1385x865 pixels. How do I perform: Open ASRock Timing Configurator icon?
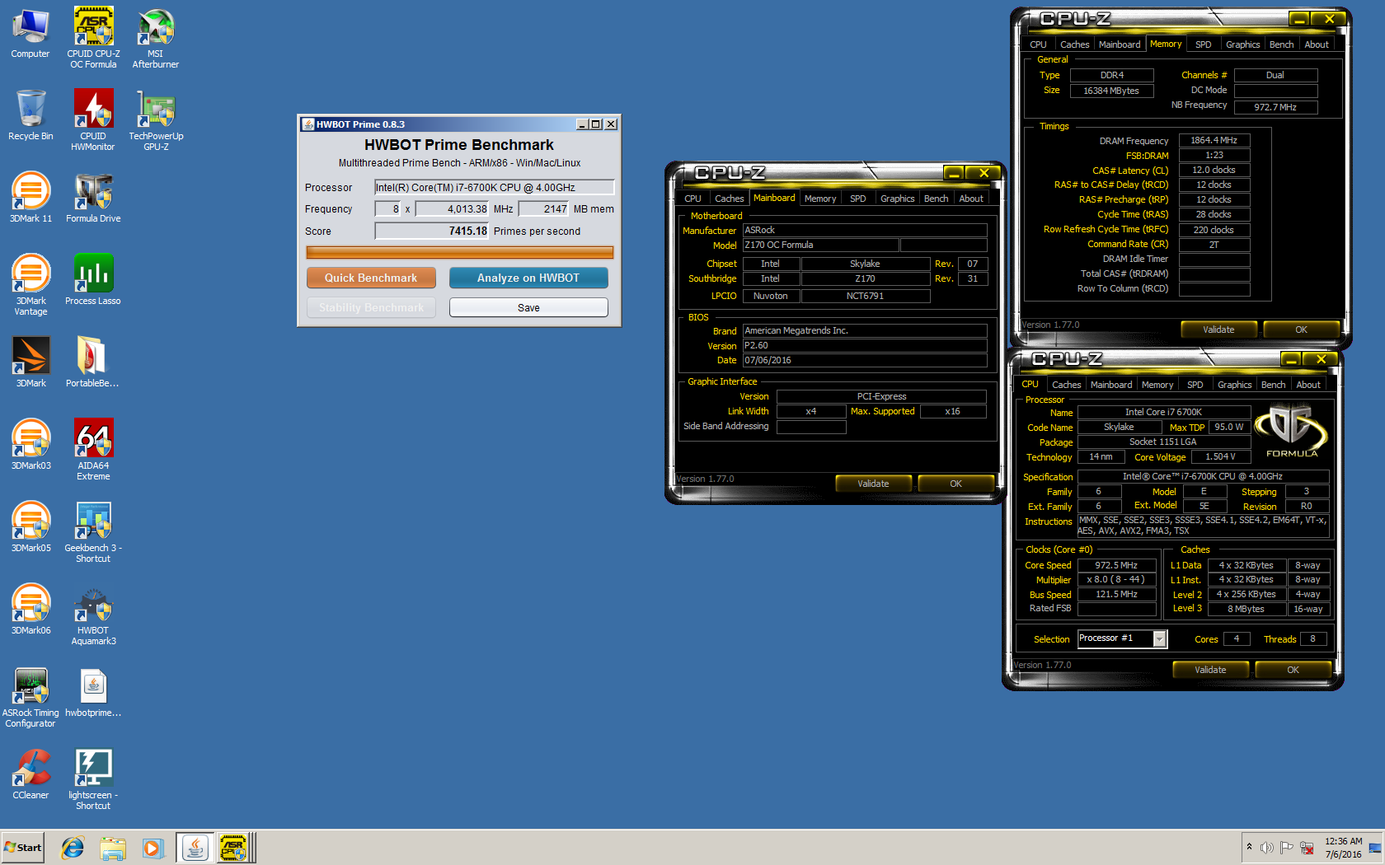pyautogui.click(x=31, y=696)
